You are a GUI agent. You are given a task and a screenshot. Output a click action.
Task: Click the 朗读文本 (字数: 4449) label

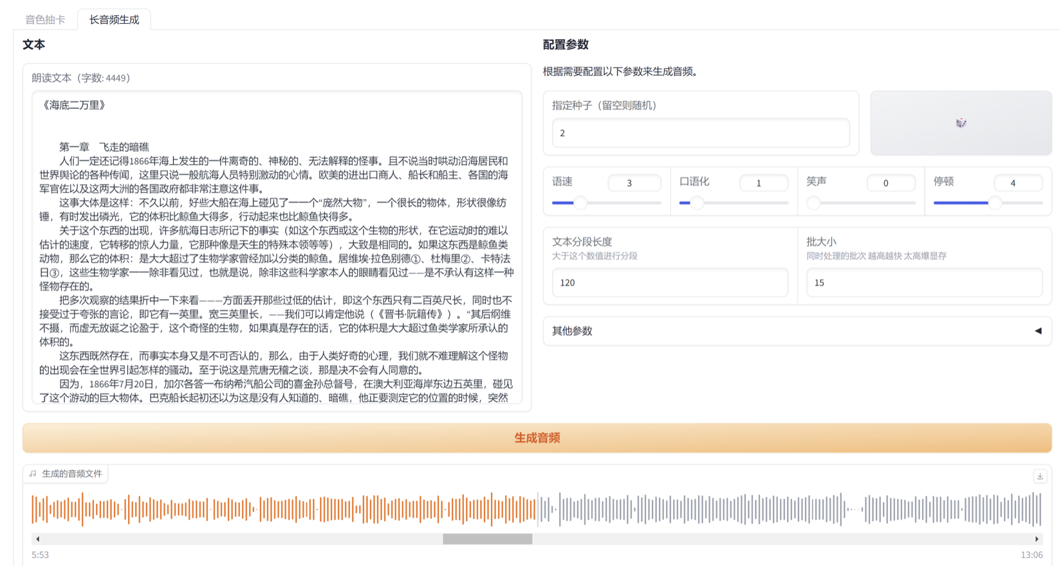(x=81, y=78)
